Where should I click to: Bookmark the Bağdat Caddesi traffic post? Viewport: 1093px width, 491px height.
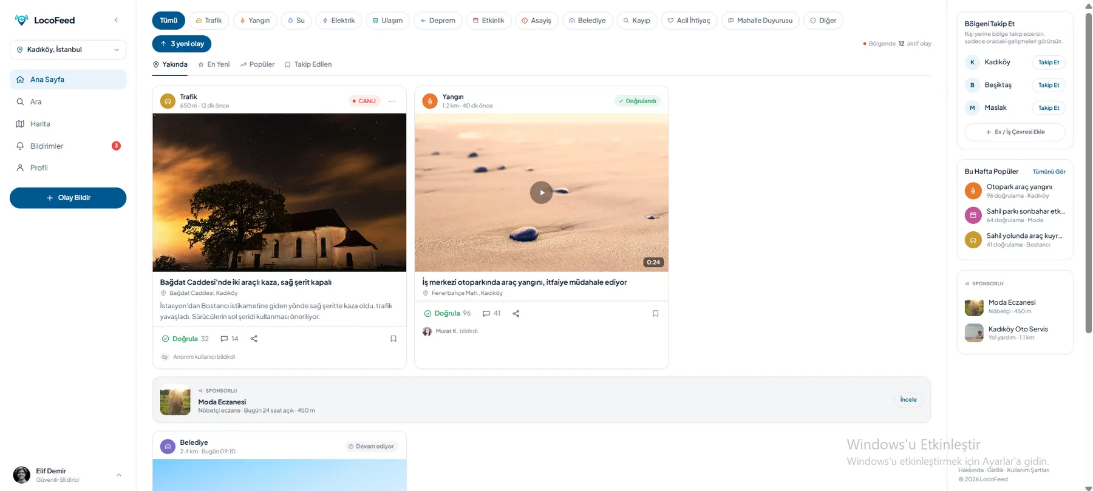coord(393,339)
